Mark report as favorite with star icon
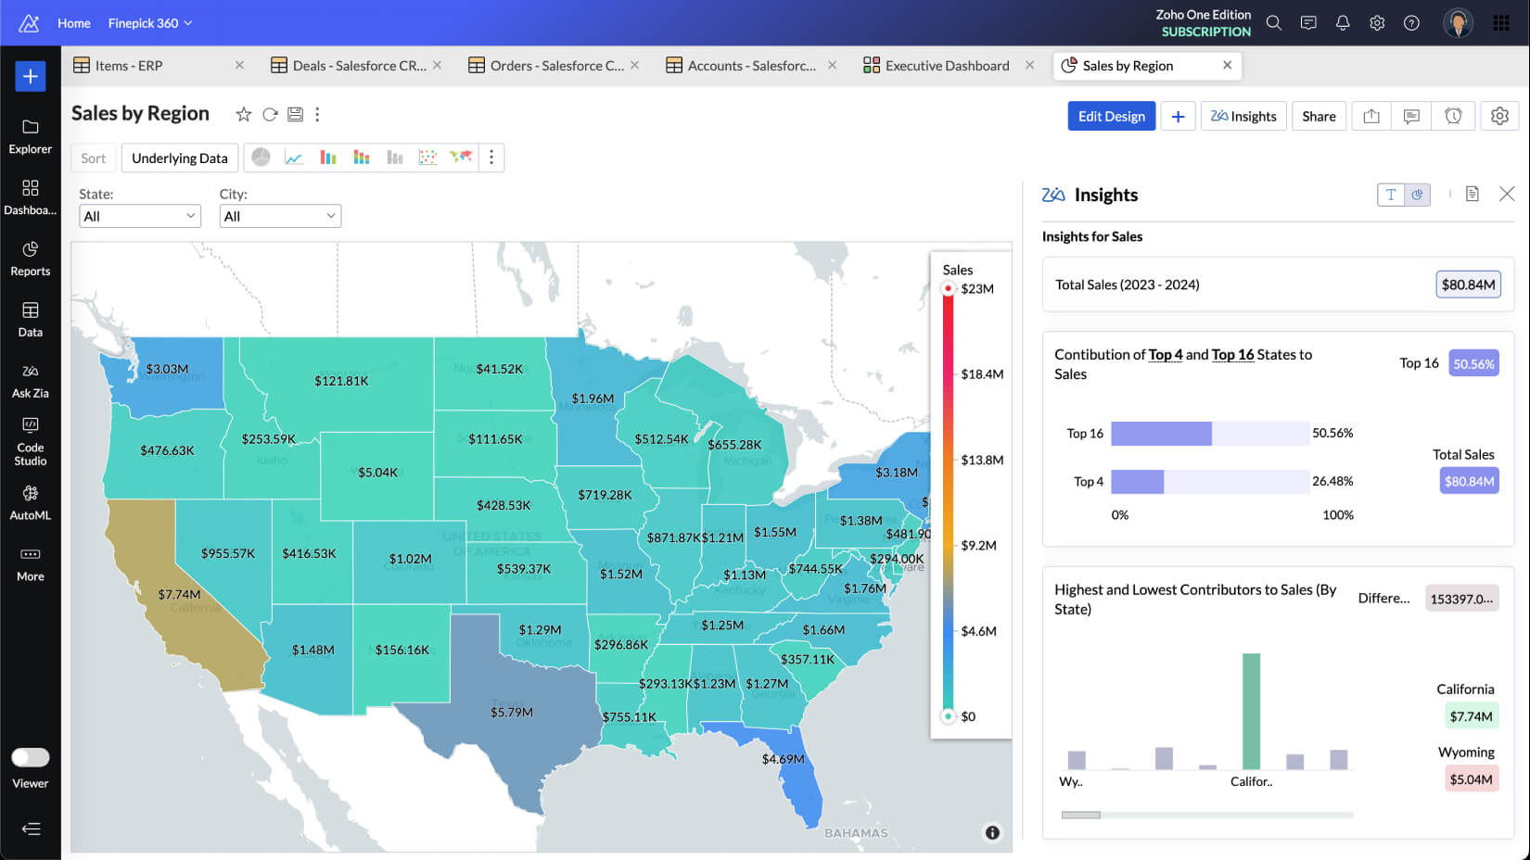1530x860 pixels. [244, 114]
